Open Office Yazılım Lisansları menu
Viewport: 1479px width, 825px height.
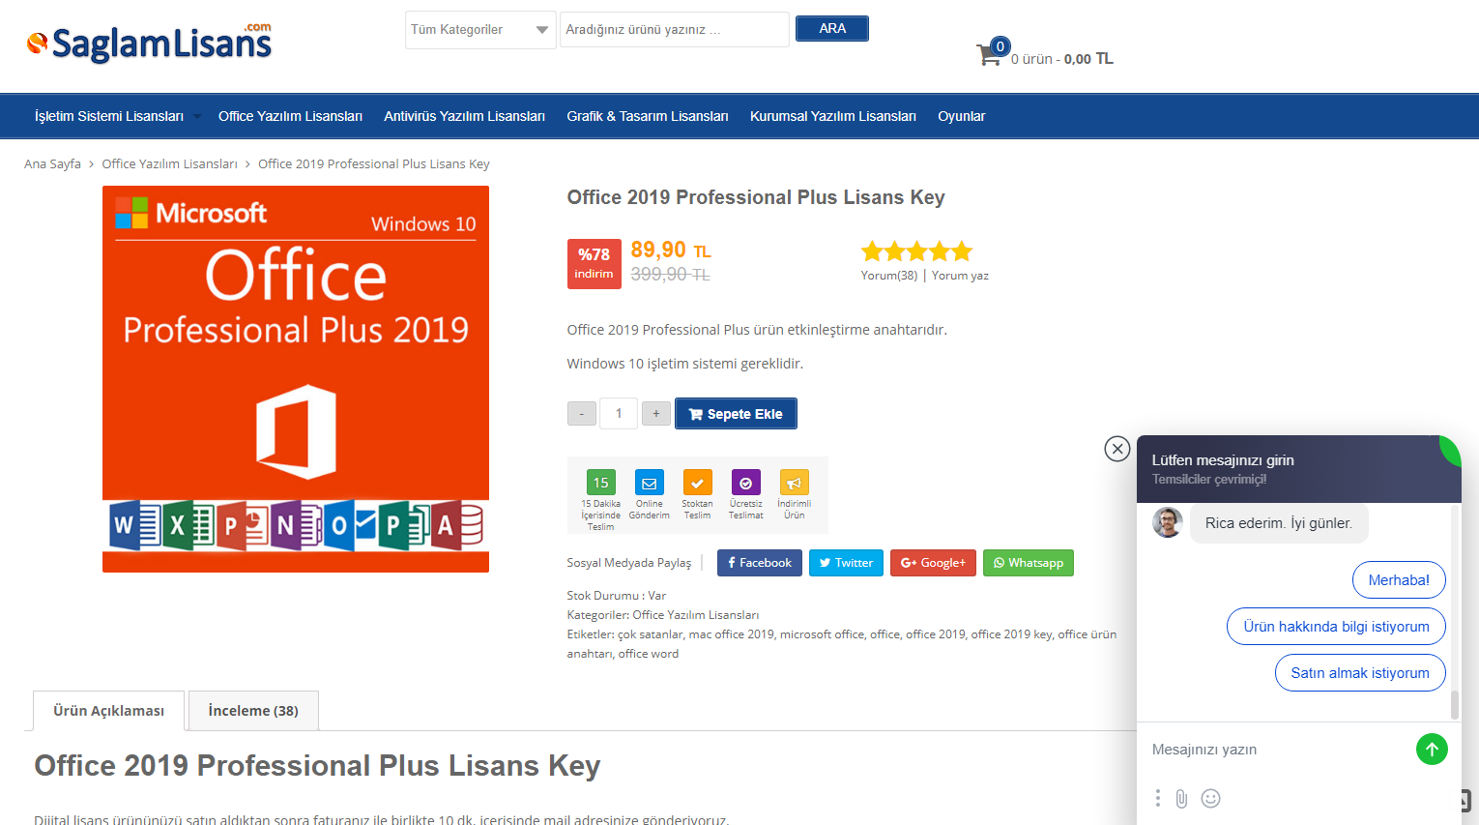click(x=290, y=116)
